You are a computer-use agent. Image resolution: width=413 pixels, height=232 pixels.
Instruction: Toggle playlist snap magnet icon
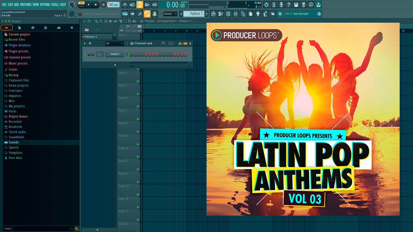click(x=89, y=21)
